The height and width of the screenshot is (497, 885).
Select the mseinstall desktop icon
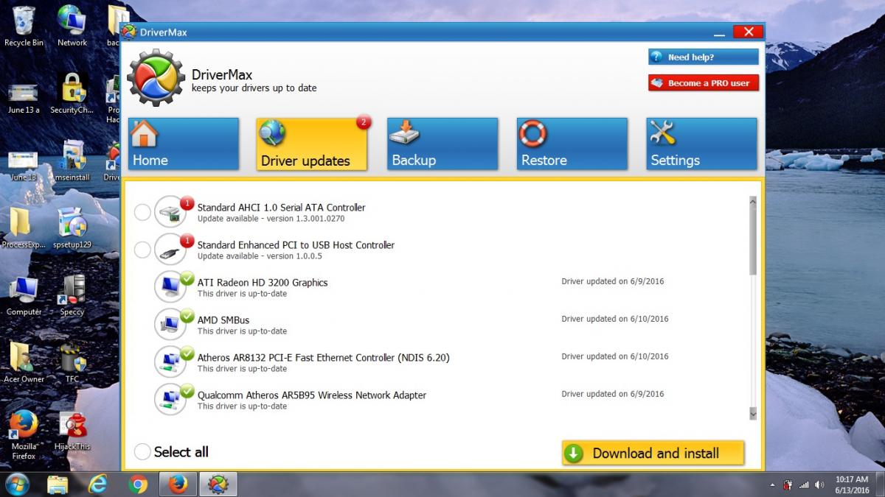tap(72, 161)
